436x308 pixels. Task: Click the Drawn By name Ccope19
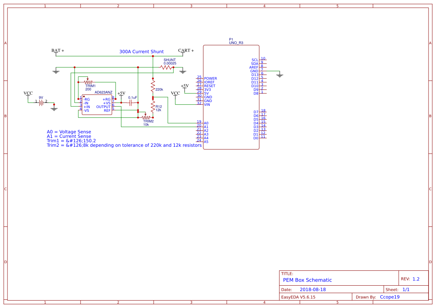click(x=389, y=297)
